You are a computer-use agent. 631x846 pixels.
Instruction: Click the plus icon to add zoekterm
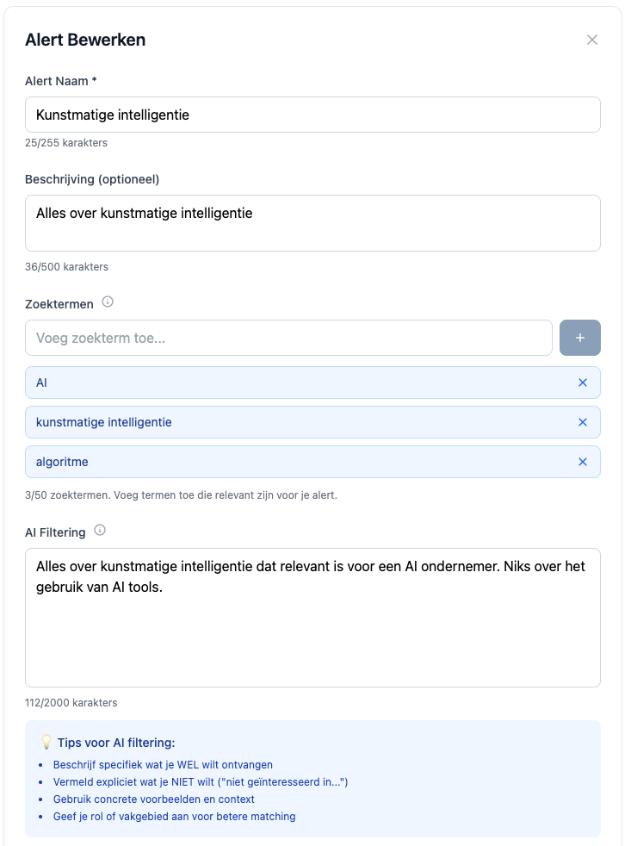[x=580, y=338]
